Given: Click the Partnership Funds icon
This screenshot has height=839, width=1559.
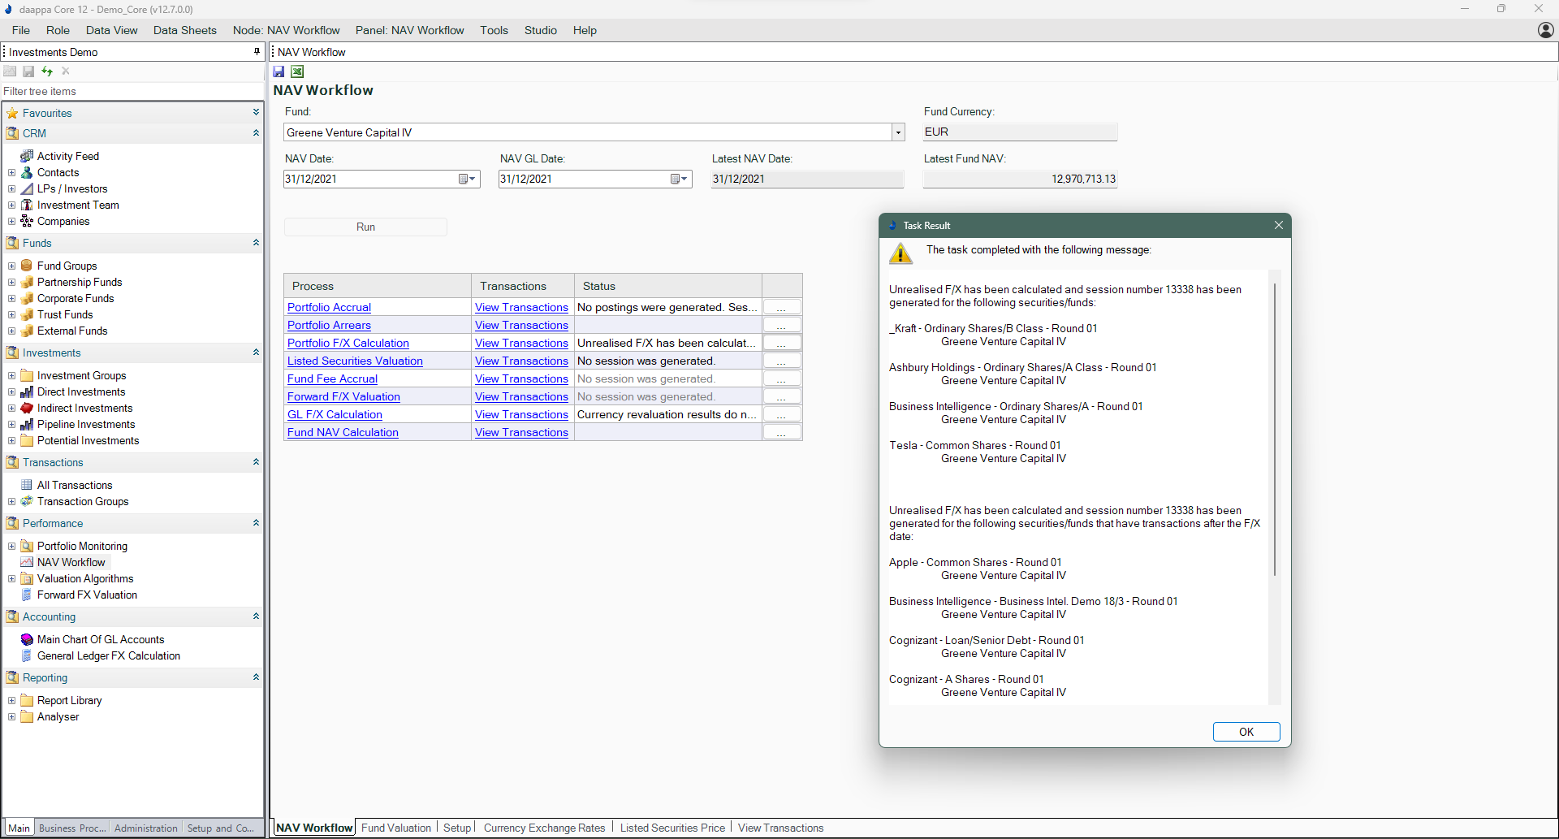Looking at the screenshot, I should [27, 282].
